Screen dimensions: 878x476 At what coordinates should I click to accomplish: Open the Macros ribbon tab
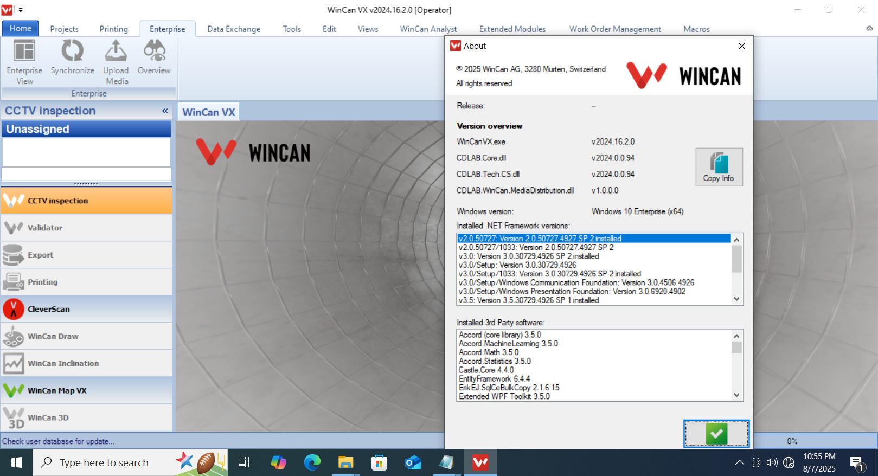pyautogui.click(x=696, y=29)
